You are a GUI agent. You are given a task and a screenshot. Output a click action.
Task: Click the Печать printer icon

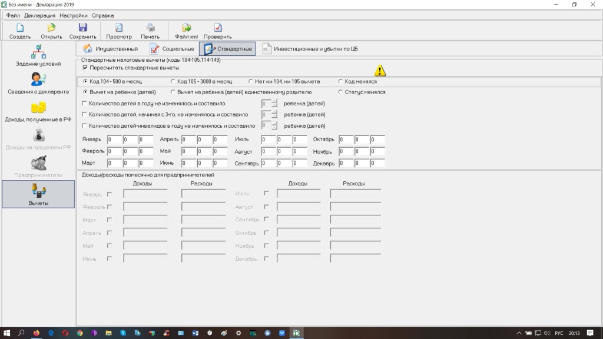(150, 28)
